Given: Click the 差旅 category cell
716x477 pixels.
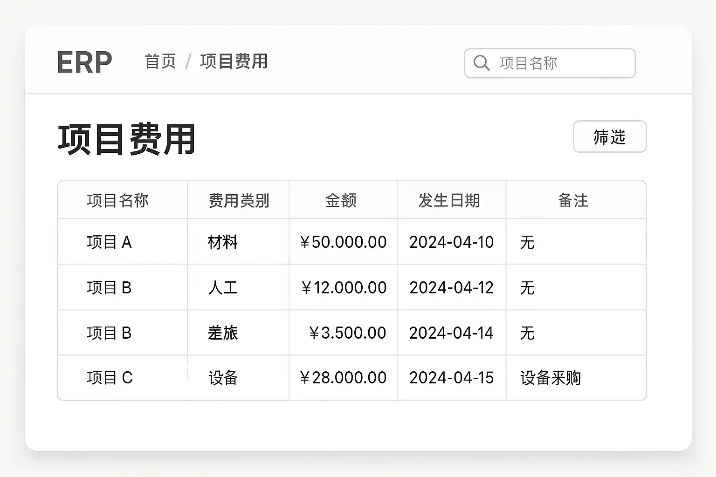Looking at the screenshot, I should [223, 333].
